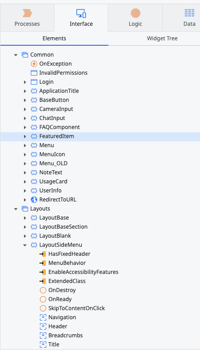The height and width of the screenshot is (350, 200).
Task: Click the OnDestroy action circle icon
Action: pyautogui.click(x=43, y=290)
